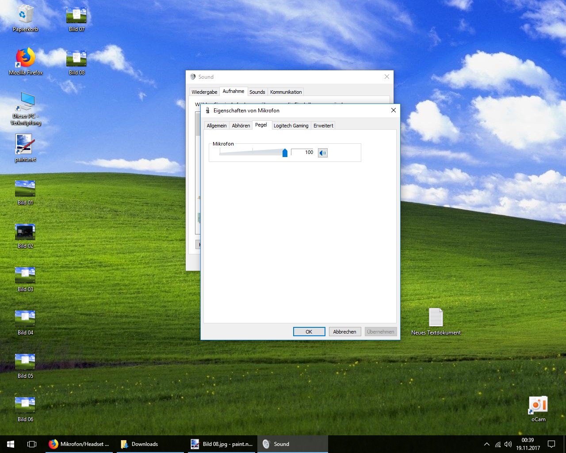Select the Neues Textdokument desktop file
The width and height of the screenshot is (566, 453).
[x=436, y=322]
